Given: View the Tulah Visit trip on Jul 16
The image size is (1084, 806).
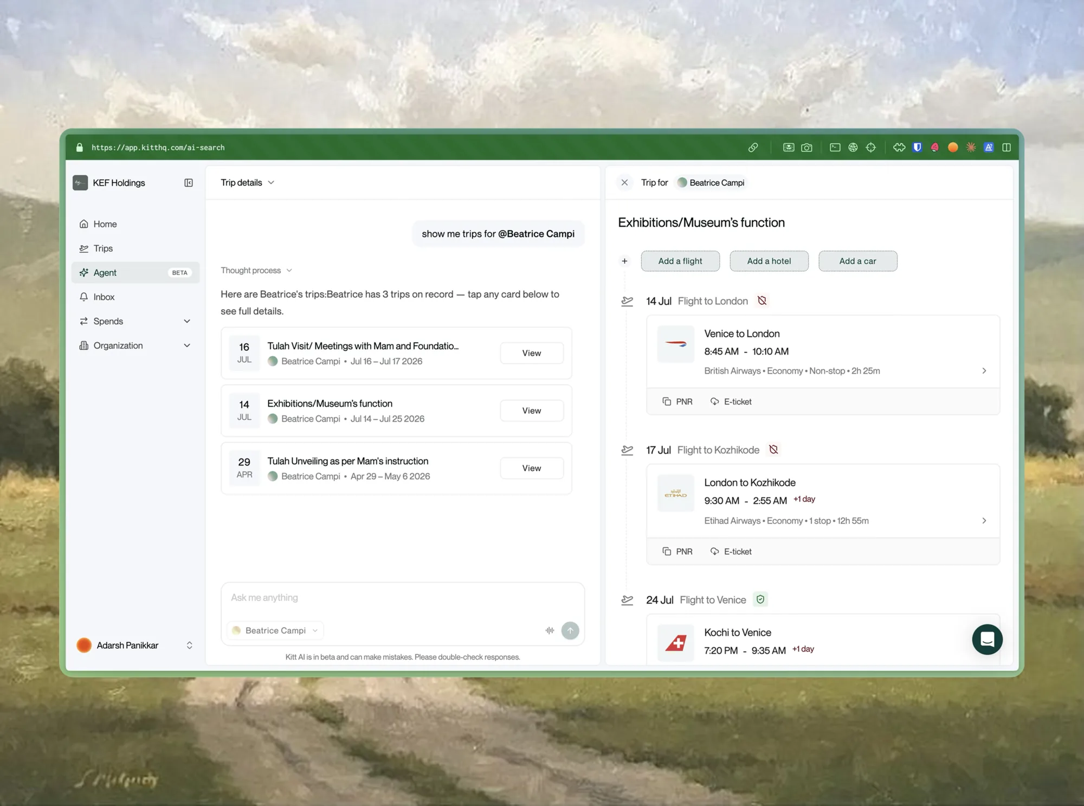Looking at the screenshot, I should pos(531,353).
